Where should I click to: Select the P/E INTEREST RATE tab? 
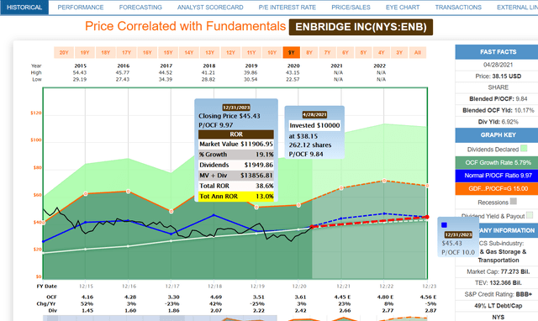[287, 8]
